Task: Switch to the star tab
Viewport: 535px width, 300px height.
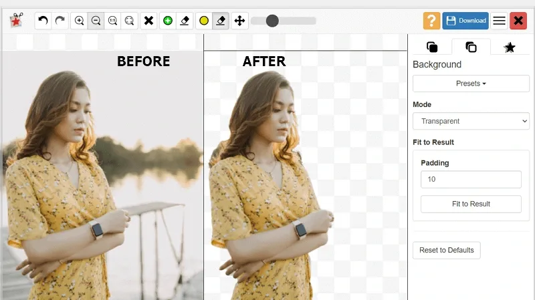Action: click(510, 47)
